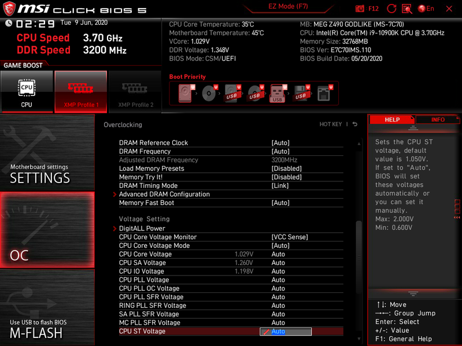Select the CPU SA Voltage Auto field
This screenshot has height=346, width=462.
tap(278, 262)
